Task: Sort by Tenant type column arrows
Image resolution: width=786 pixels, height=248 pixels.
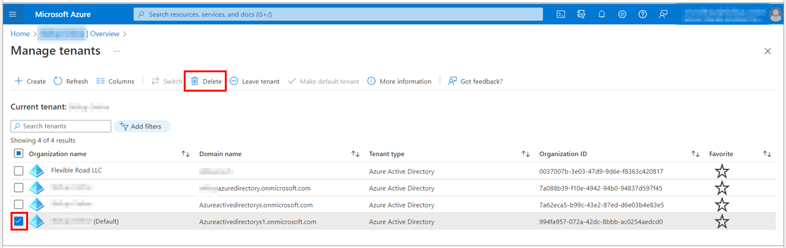Action: [x=526, y=154]
